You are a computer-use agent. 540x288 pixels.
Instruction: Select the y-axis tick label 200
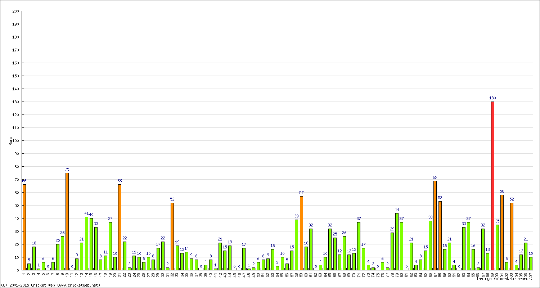15,11
